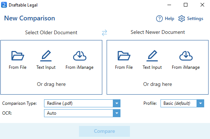Select From iManage cloud icon for newer document
Viewport: 210px width, 139px height.
(186, 56)
